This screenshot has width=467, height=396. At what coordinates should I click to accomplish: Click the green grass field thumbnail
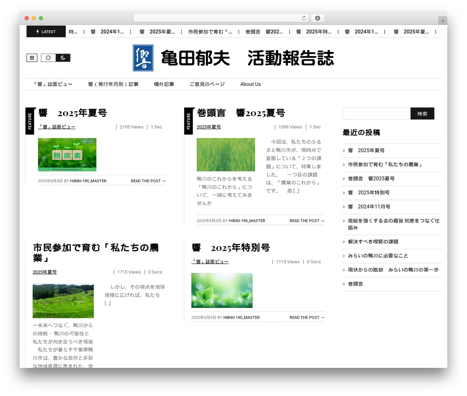click(226, 155)
